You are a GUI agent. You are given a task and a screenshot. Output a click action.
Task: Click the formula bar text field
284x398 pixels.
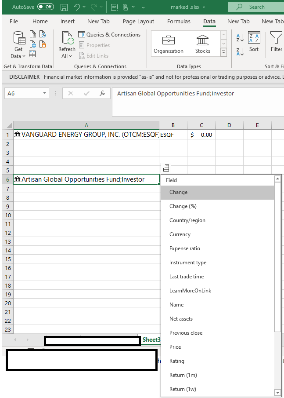[x=198, y=102]
